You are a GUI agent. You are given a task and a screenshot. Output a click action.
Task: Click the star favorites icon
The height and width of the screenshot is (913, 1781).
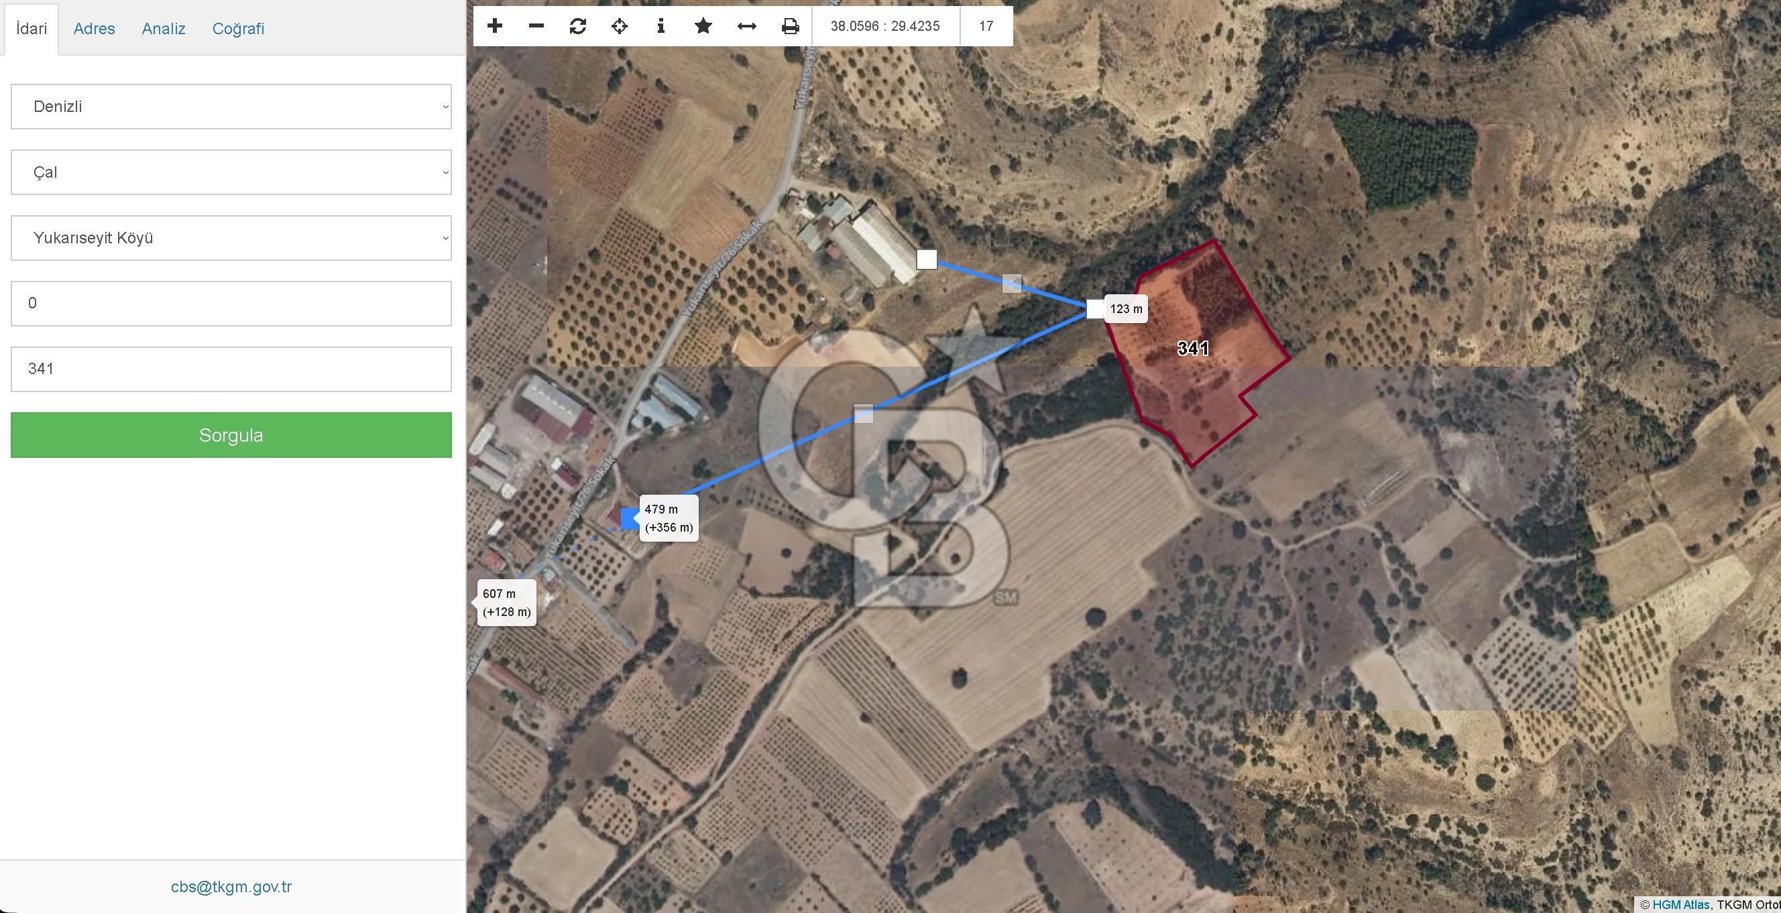703,26
